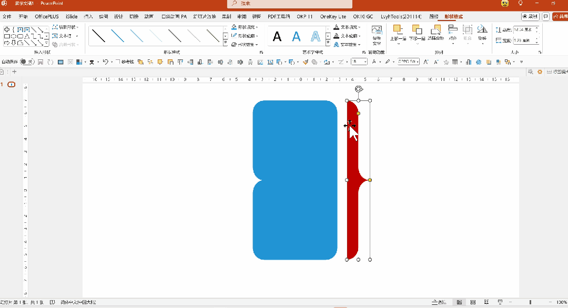Select the 形状格式 Shape Format tab

pyautogui.click(x=453, y=17)
